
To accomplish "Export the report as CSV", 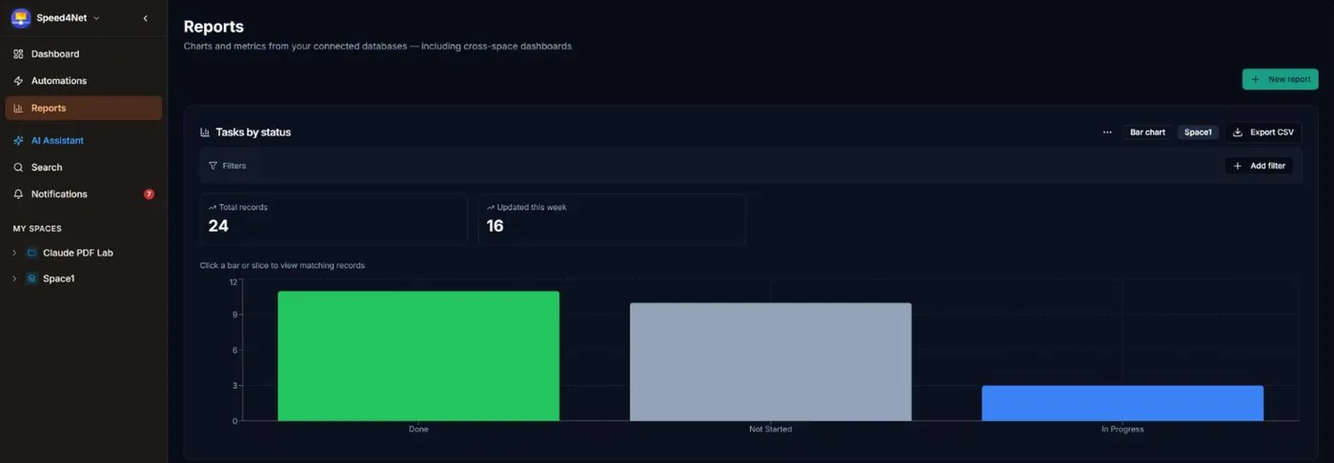I will pos(1263,132).
